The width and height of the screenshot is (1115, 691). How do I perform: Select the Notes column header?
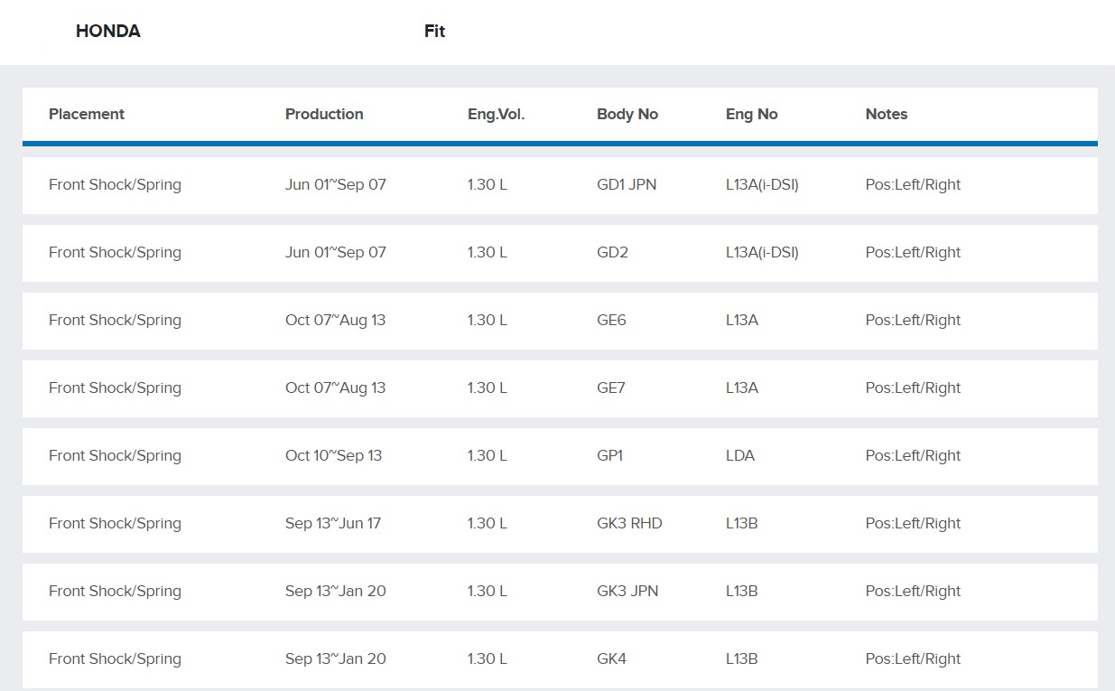886,114
